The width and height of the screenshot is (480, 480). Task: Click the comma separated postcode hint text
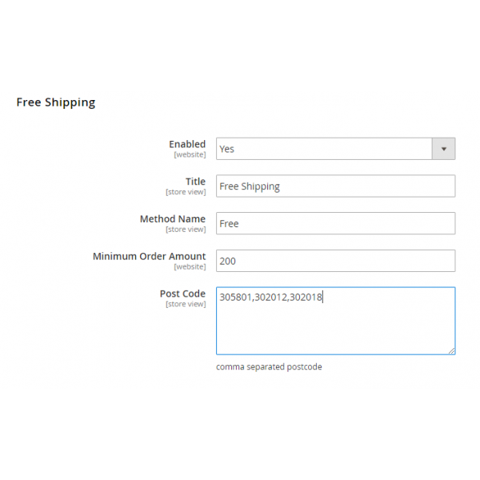tap(269, 367)
